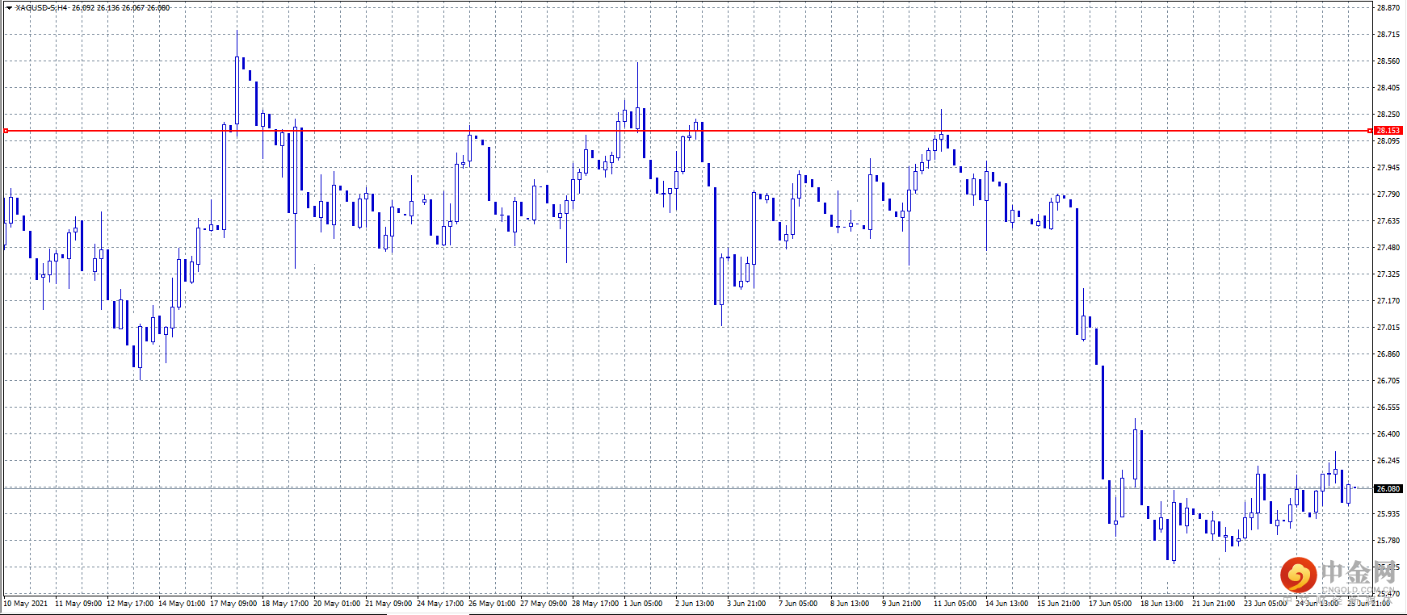Click the 14 Jun 13:00 time label

point(1007,603)
